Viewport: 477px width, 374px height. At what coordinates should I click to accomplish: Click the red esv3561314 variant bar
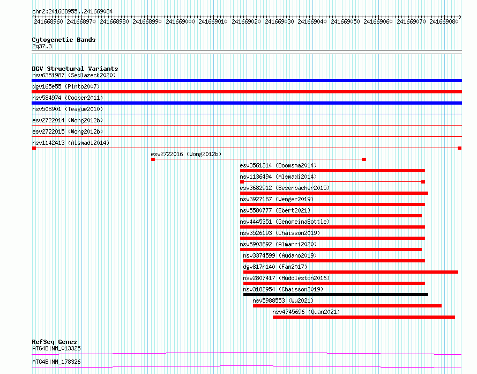tap(332, 171)
